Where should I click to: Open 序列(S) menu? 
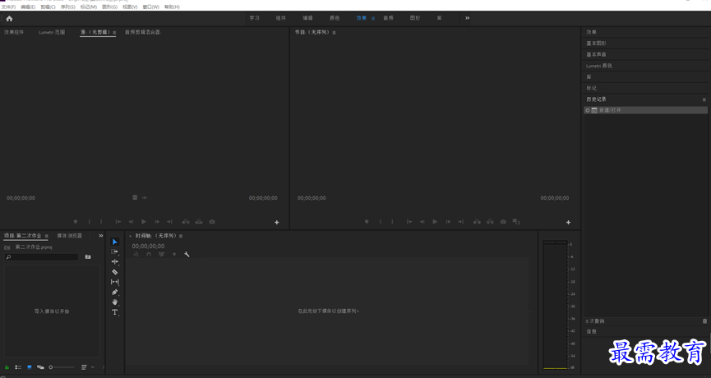point(68,7)
